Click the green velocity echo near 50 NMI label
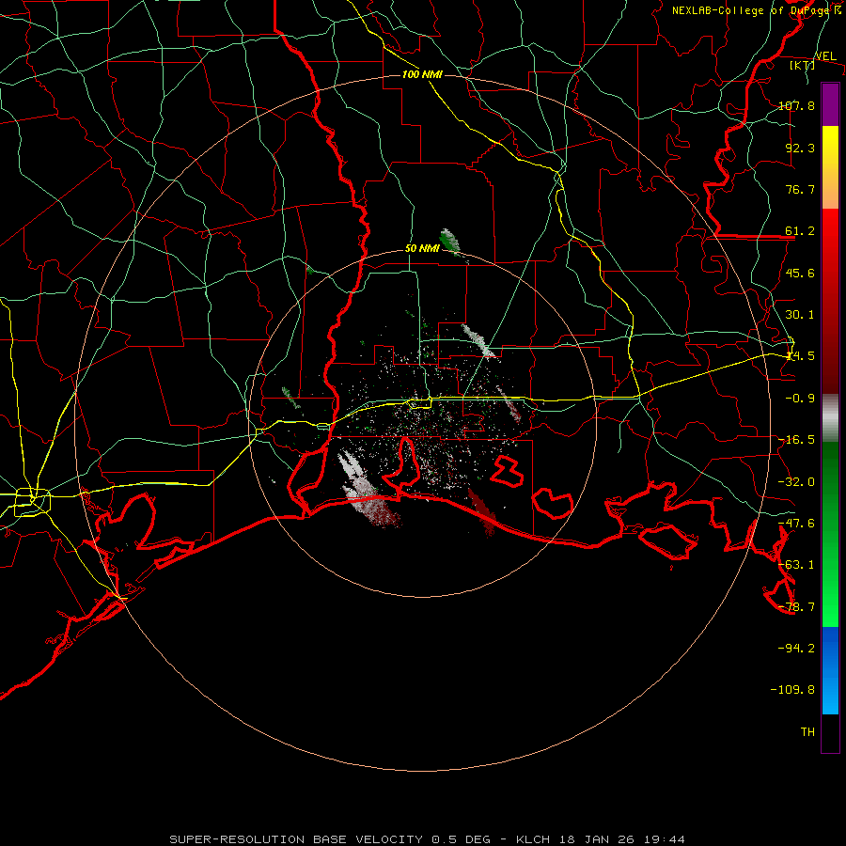This screenshot has width=846, height=846. [x=449, y=242]
